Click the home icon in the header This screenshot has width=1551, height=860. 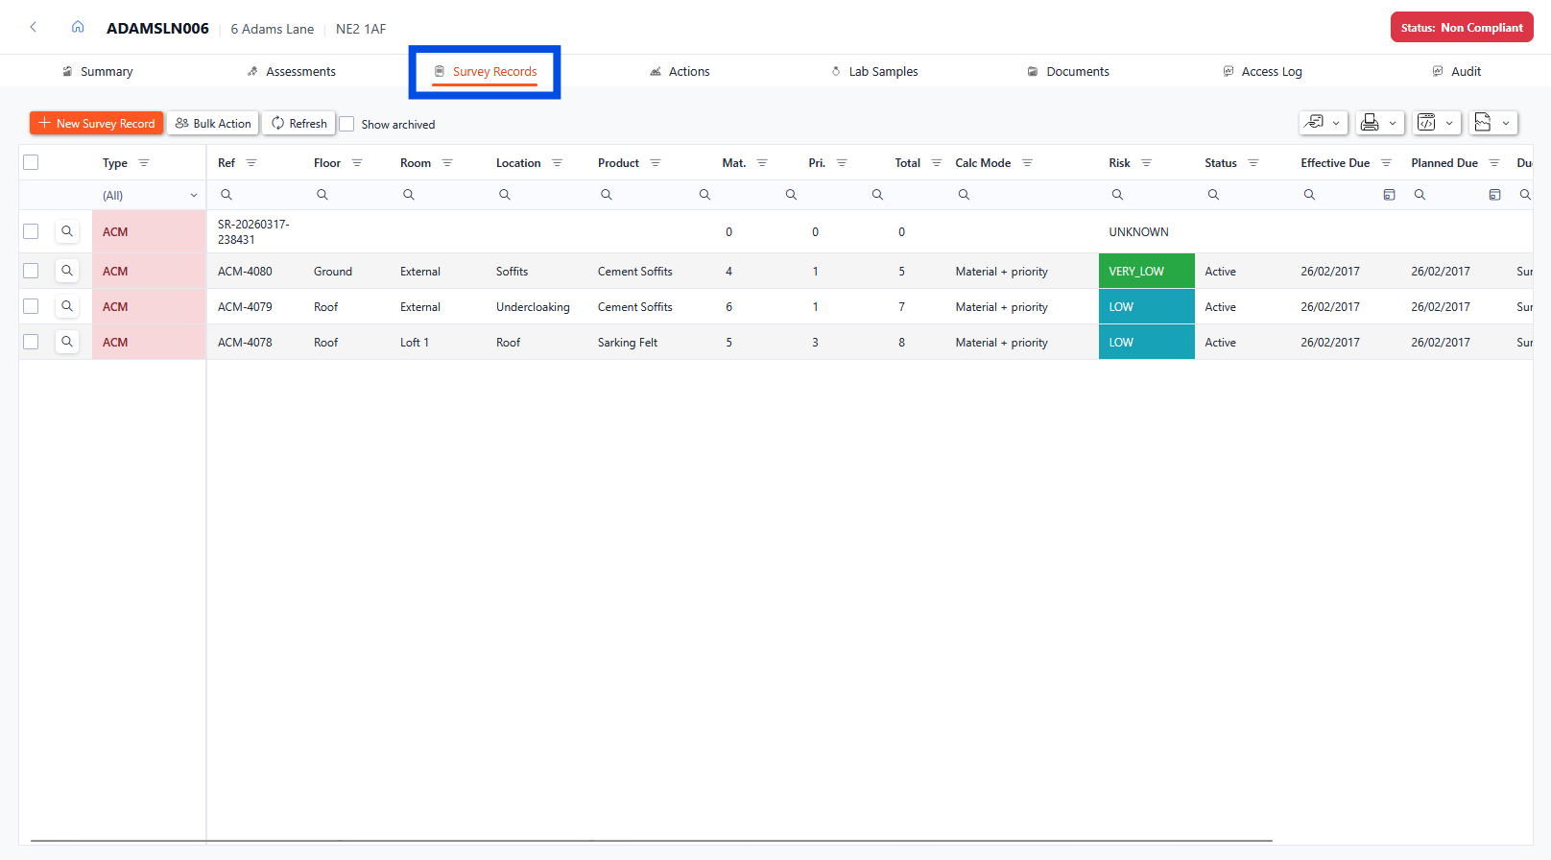coord(78,27)
